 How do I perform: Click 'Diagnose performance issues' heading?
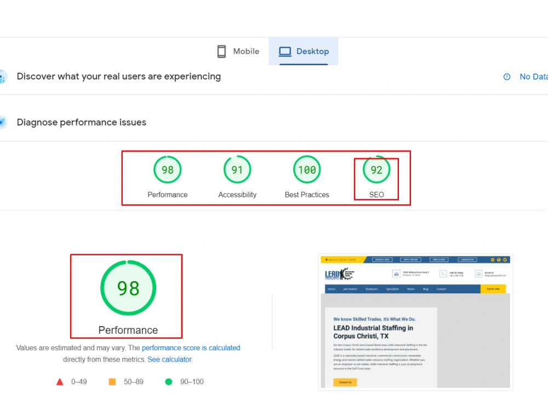pos(82,122)
